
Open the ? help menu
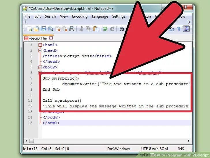click(25, 22)
